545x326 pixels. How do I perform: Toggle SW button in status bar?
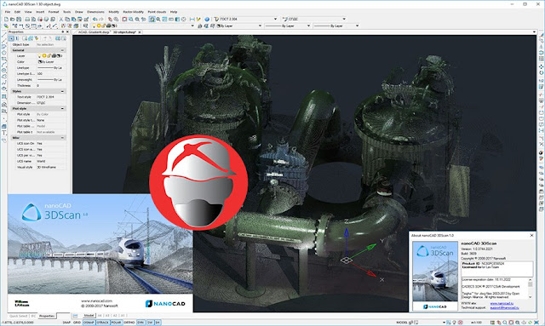pyautogui.click(x=150, y=323)
